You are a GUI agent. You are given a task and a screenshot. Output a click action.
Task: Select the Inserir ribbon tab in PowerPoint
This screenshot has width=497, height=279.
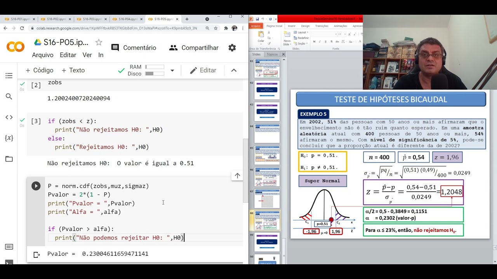point(292,26)
